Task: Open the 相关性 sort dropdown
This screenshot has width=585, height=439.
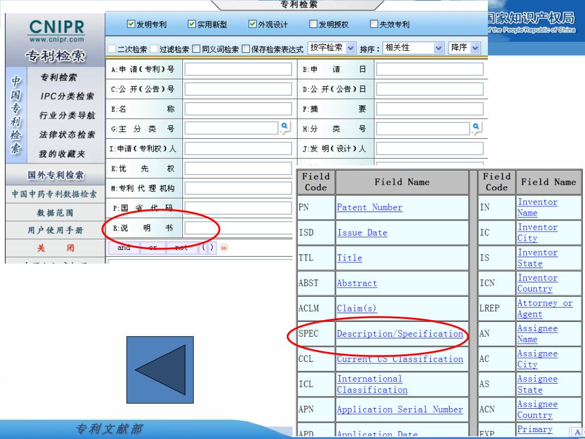Action: (414, 48)
